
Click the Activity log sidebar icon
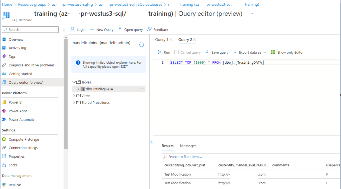4,48
